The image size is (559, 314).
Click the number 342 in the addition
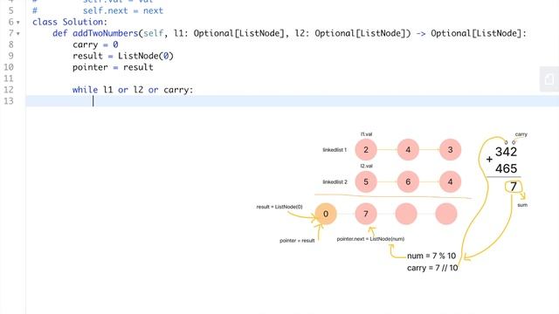click(x=506, y=152)
